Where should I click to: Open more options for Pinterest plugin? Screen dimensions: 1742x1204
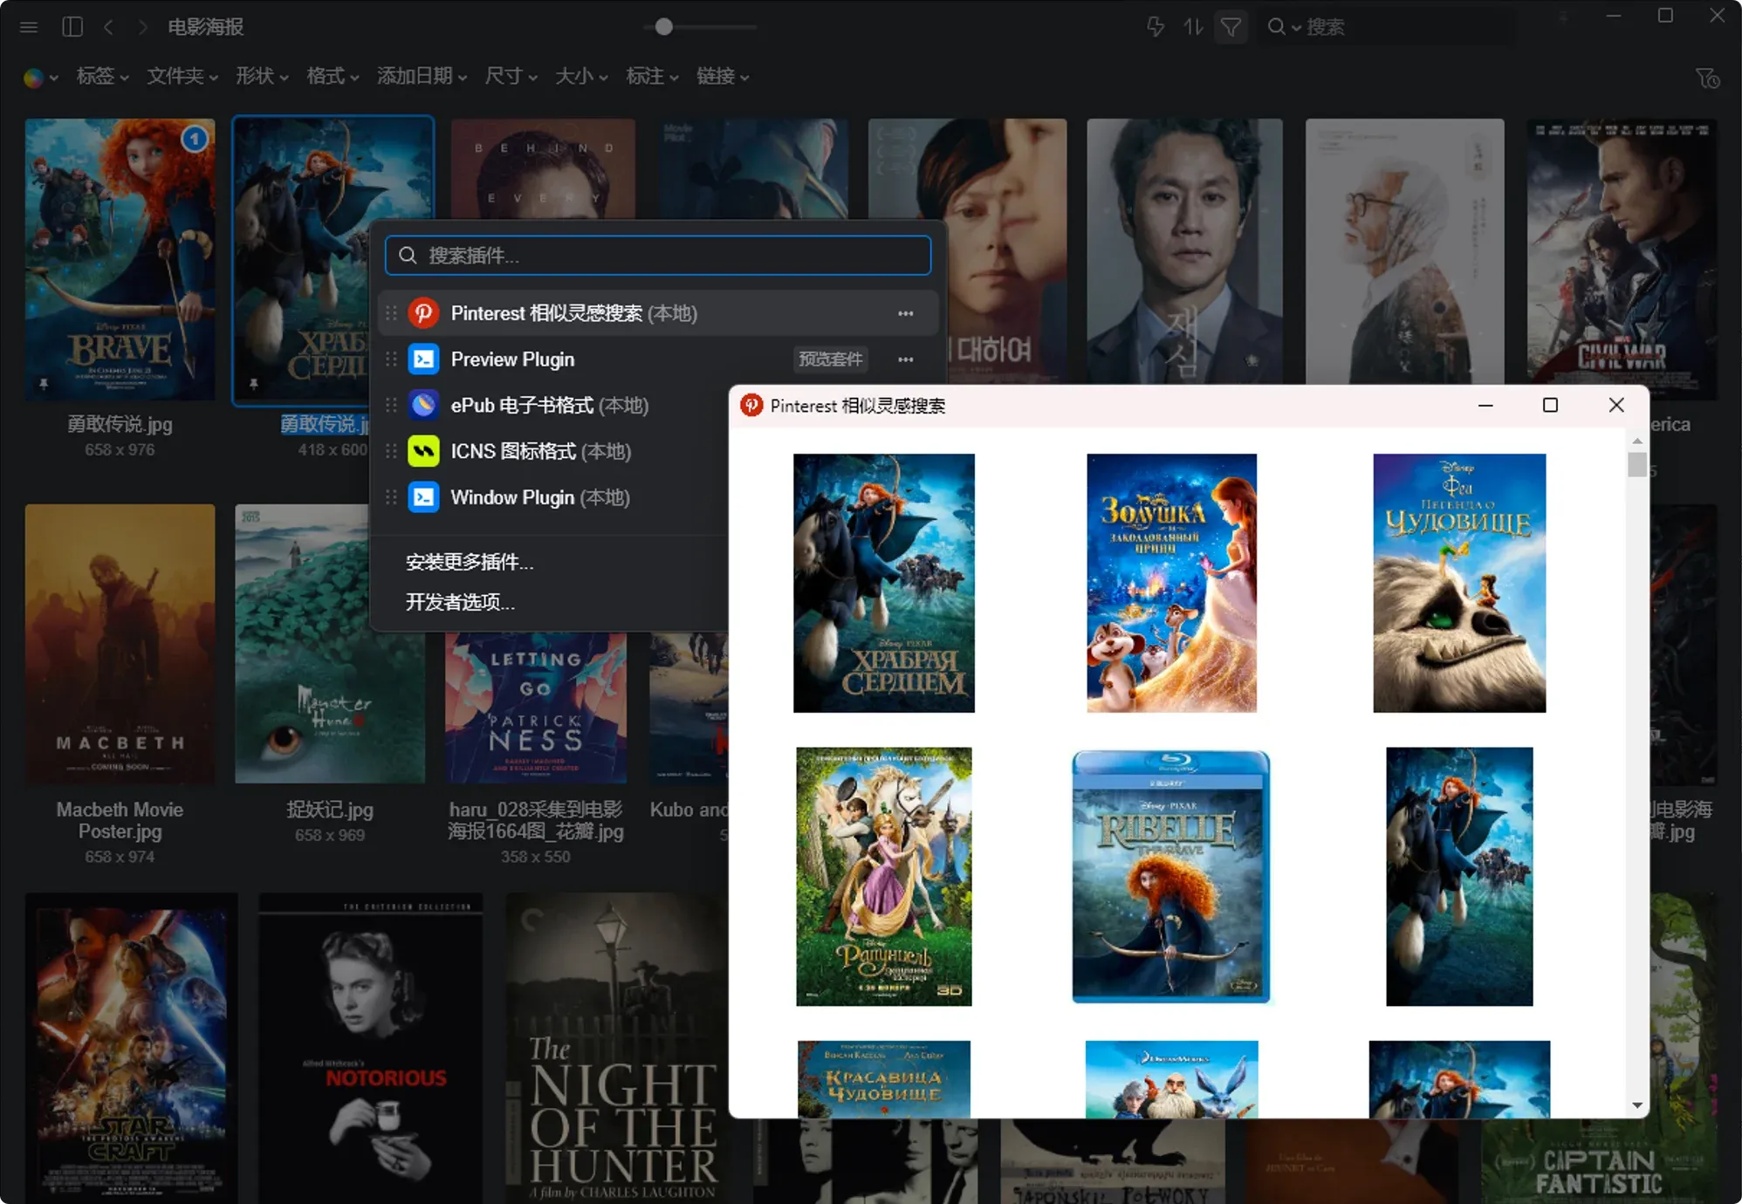click(906, 313)
